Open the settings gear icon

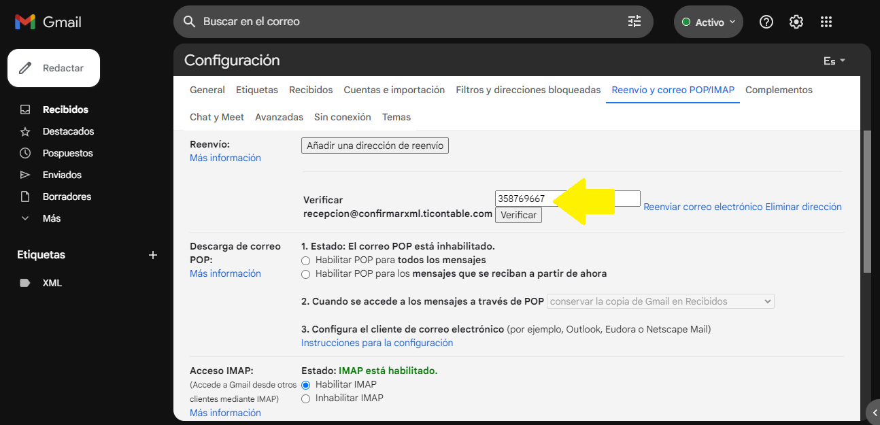(x=796, y=22)
